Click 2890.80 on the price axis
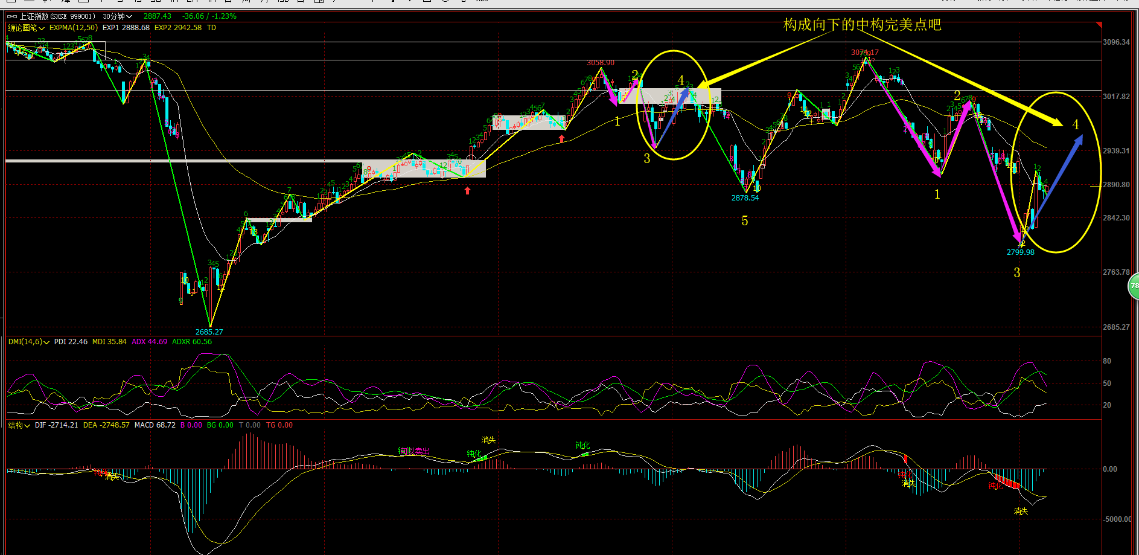Viewport: 1139px width, 555px height. tap(1116, 185)
